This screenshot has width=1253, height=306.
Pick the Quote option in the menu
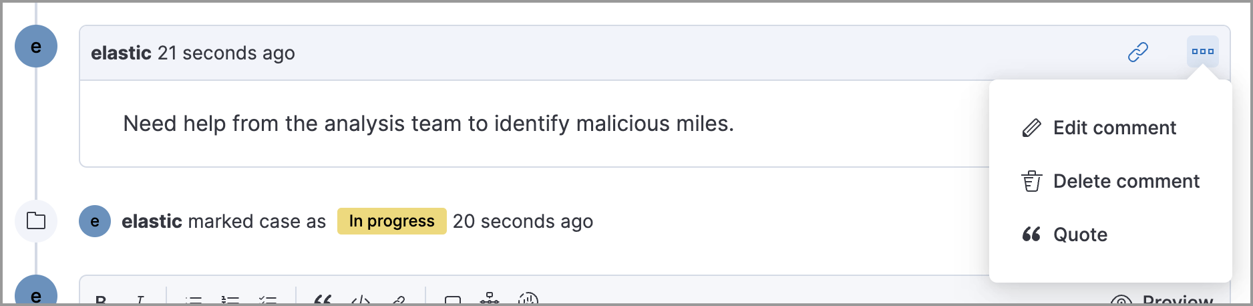[1079, 235]
